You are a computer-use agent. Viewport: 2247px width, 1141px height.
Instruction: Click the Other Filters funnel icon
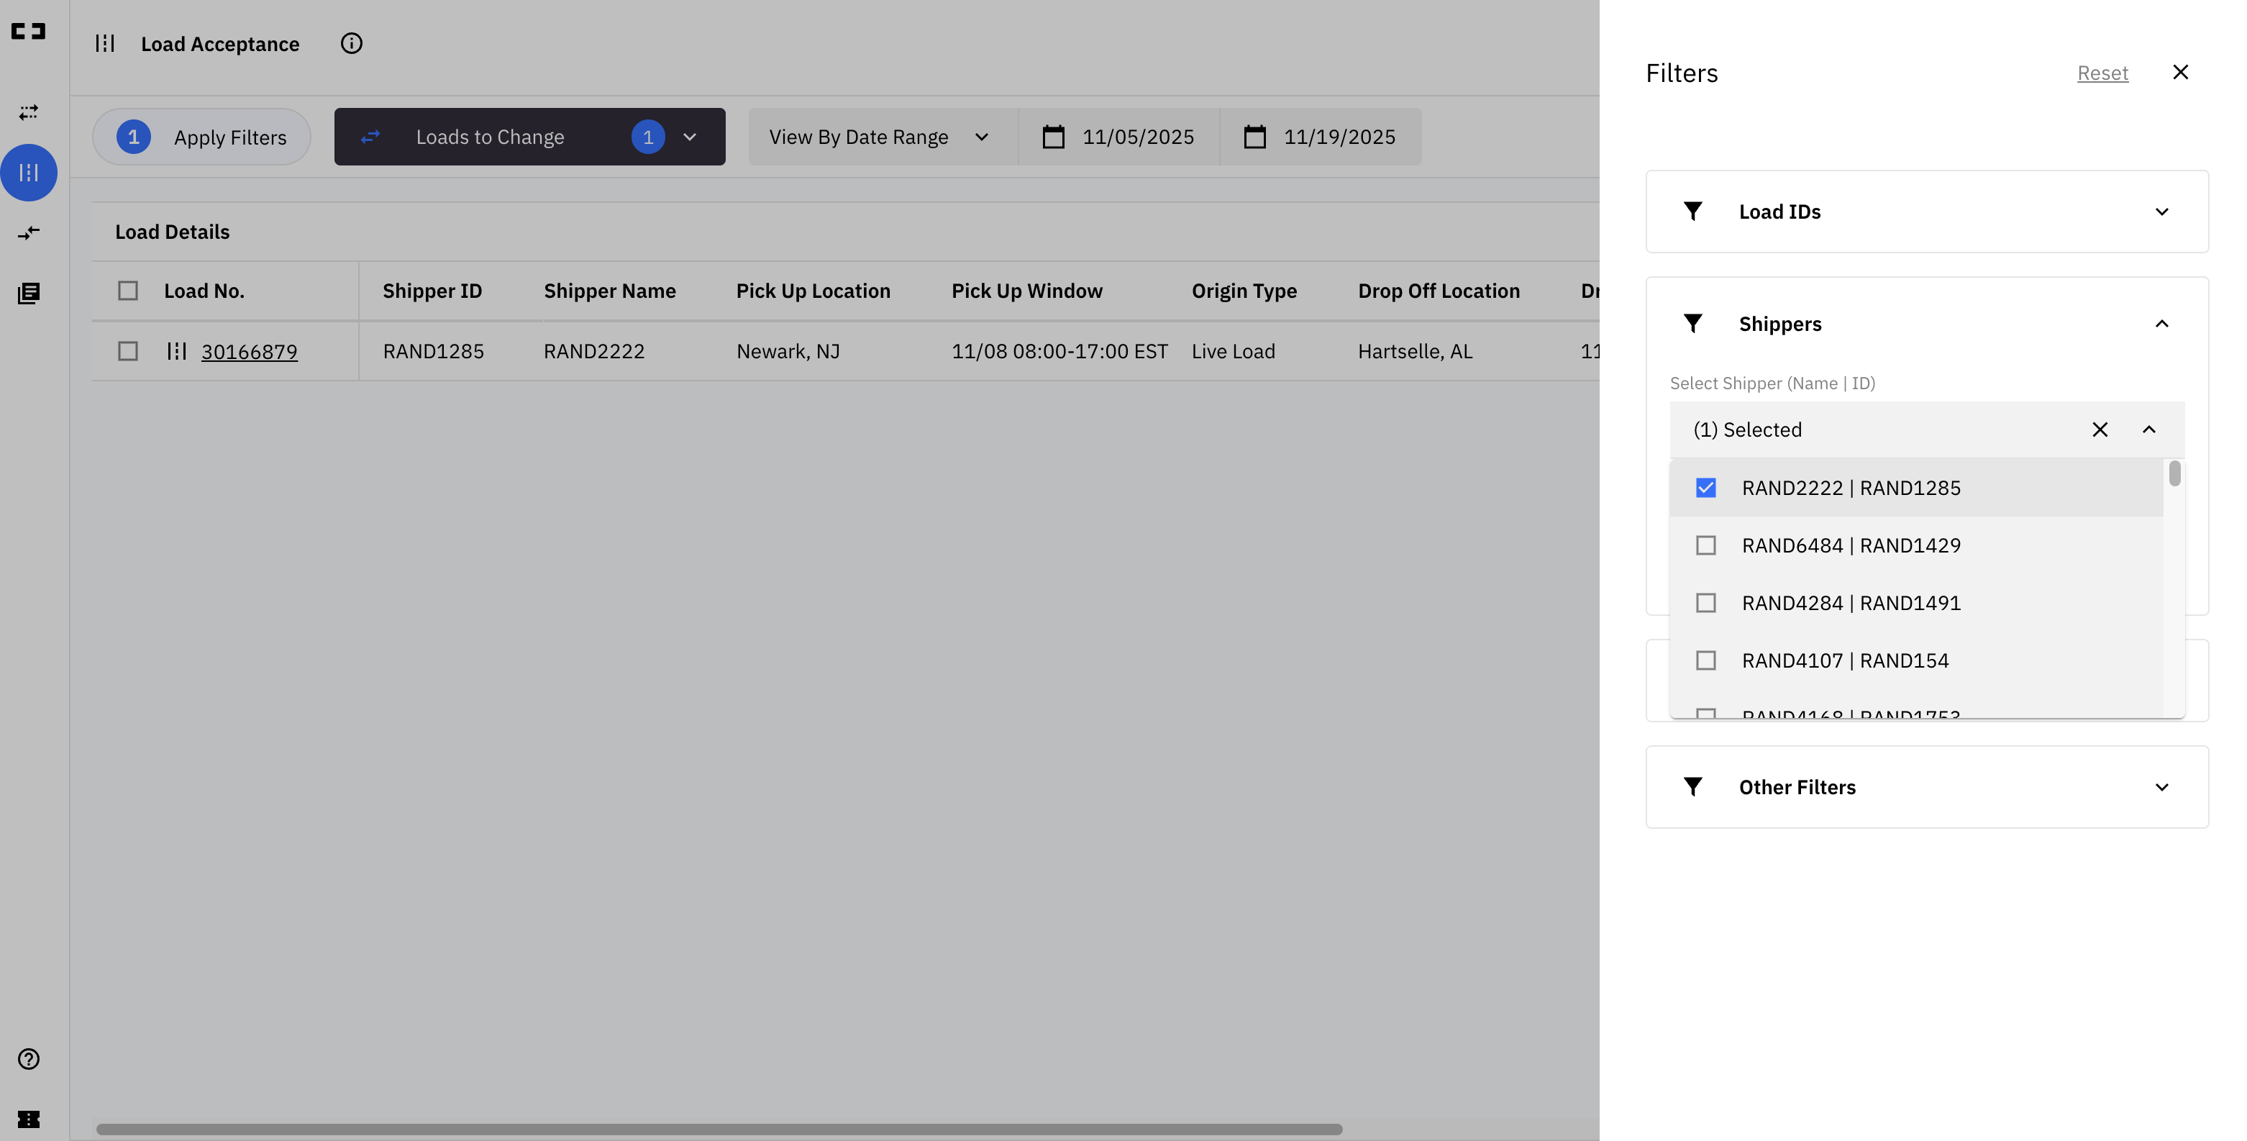coord(1692,788)
